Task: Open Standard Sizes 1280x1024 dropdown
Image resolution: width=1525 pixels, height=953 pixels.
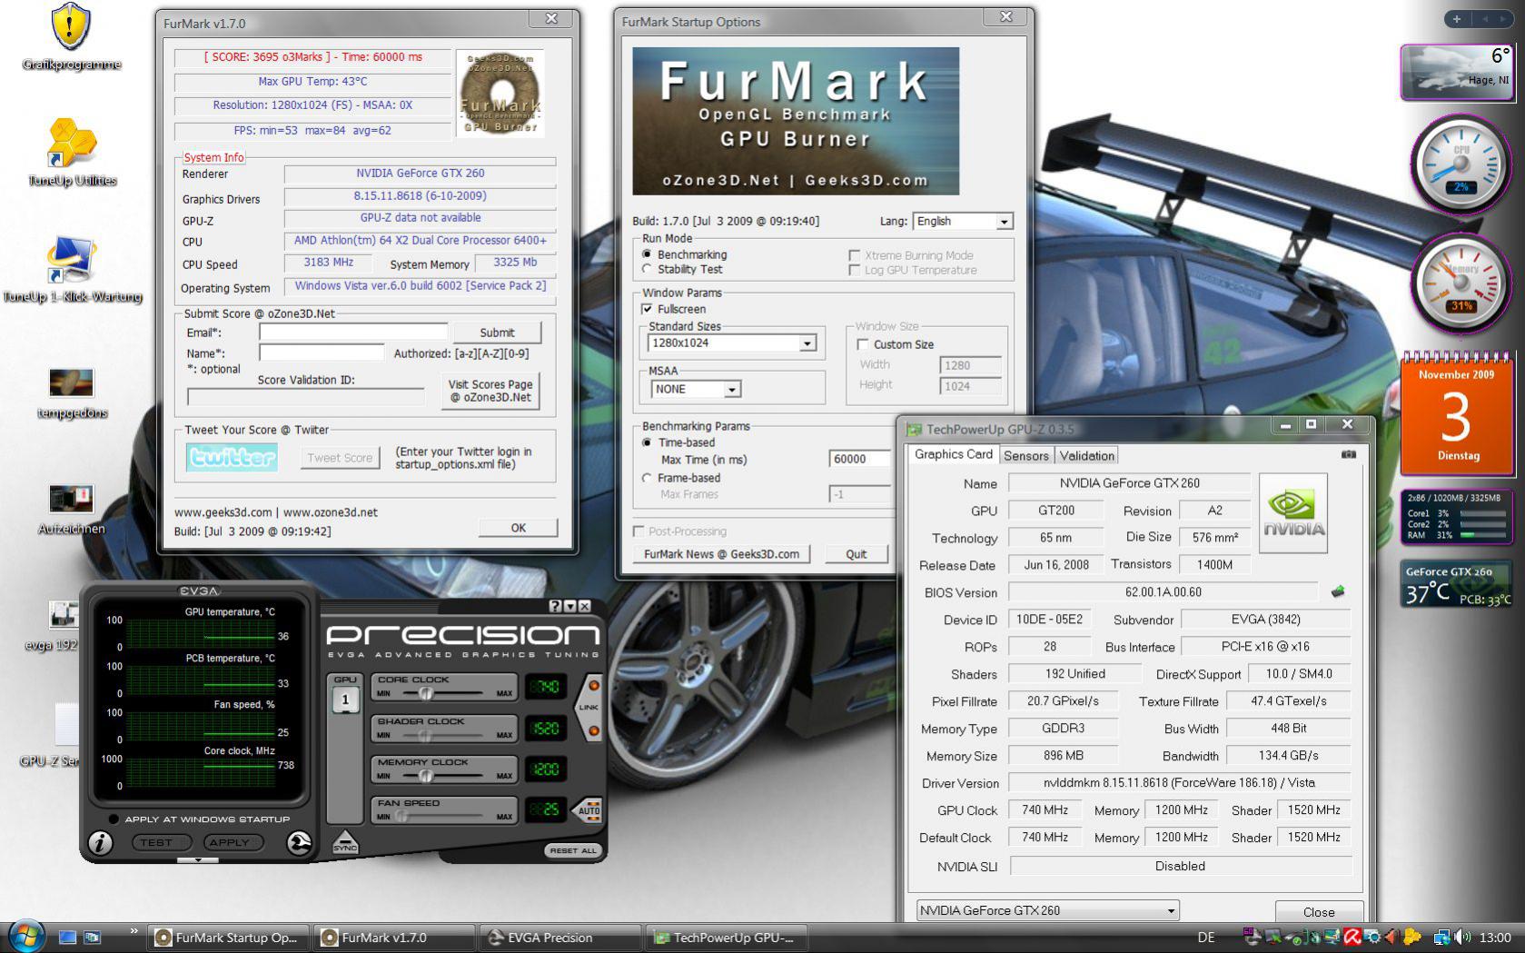Action: 807,343
